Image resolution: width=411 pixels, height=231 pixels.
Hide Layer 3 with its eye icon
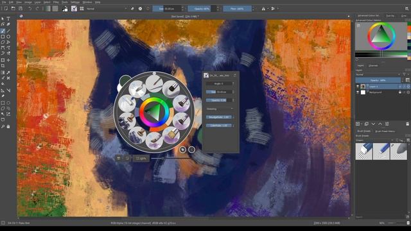358,87
